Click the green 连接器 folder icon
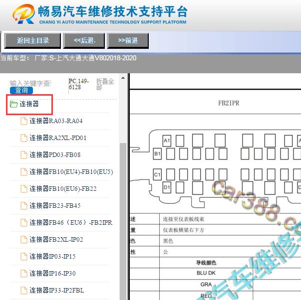Viewport: 301px width, 300px height. [13, 104]
